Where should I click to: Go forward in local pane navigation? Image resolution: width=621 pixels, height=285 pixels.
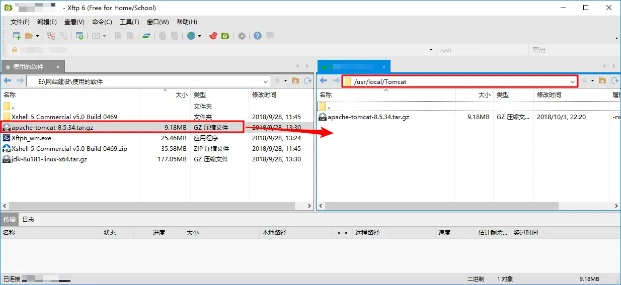coord(20,81)
